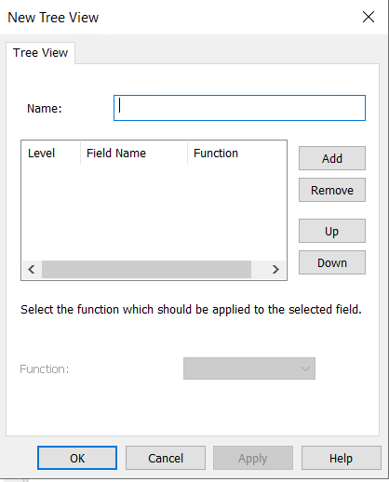Click into the Name text field
389x482 pixels.
tap(239, 108)
